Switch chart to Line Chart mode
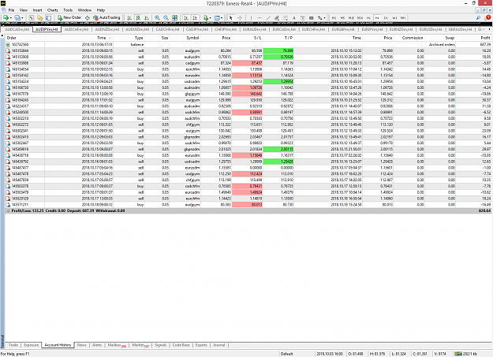 click(x=147, y=18)
